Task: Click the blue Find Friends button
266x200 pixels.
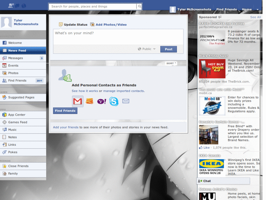Action: (65, 111)
